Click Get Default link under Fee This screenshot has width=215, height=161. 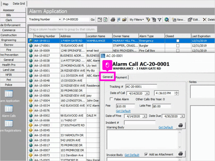pyautogui.click(x=123, y=111)
